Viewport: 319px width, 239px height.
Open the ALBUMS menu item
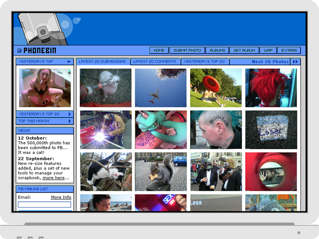pos(217,50)
